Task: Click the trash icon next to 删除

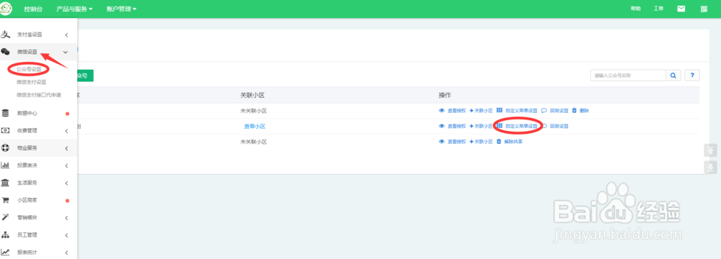Action: pyautogui.click(x=575, y=111)
